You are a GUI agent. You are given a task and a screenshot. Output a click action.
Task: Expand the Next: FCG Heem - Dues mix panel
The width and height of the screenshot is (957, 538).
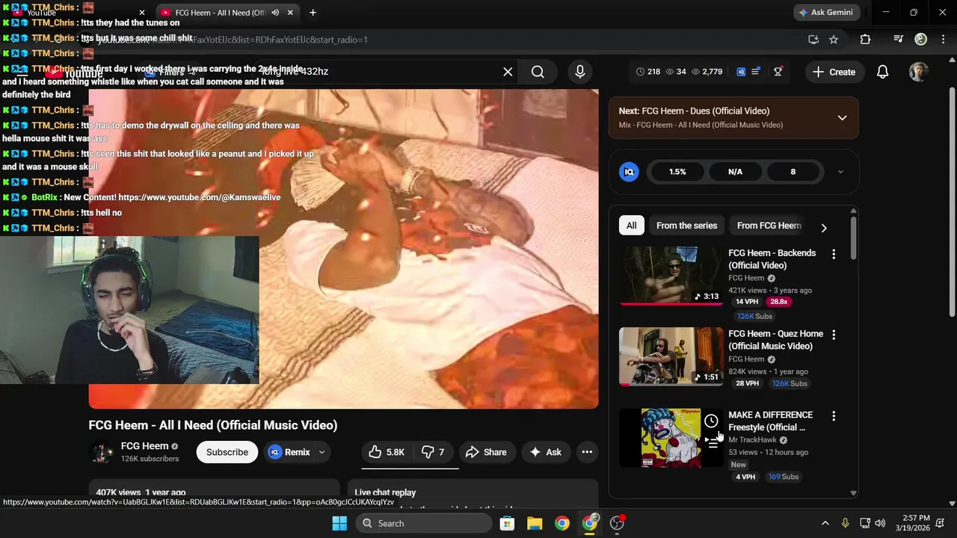tap(842, 118)
